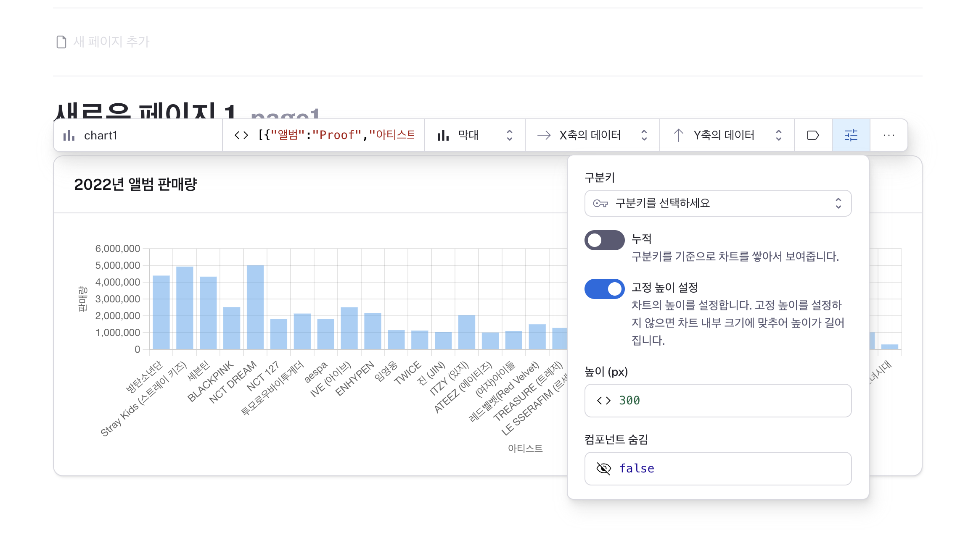Click the NCT DREAM bar in chart

pyautogui.click(x=255, y=307)
